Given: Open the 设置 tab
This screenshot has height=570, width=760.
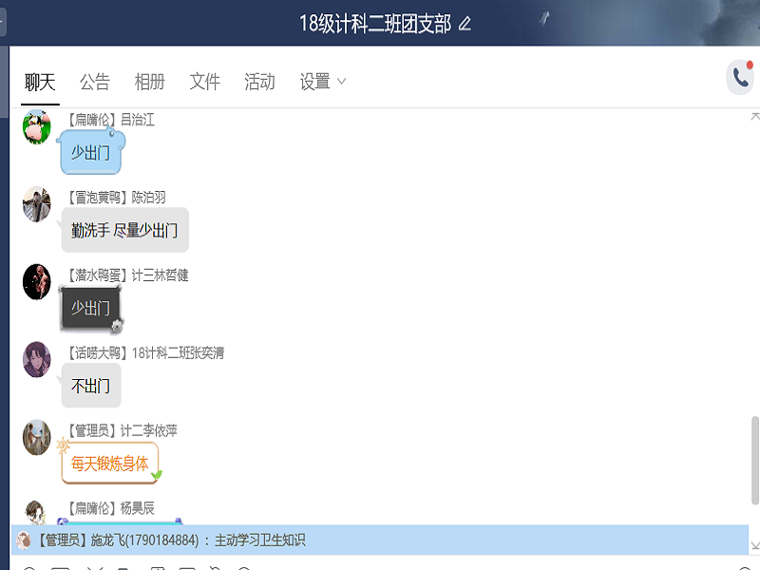Looking at the screenshot, I should (x=315, y=82).
